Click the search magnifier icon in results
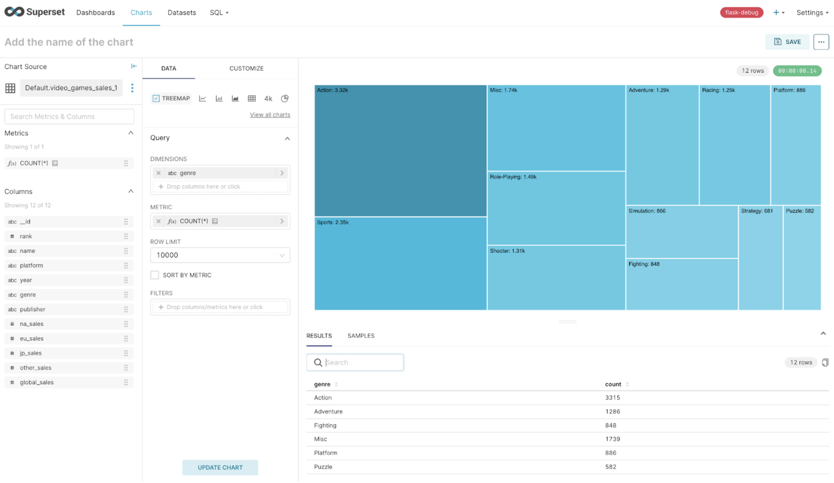834x483 pixels. 318,362
